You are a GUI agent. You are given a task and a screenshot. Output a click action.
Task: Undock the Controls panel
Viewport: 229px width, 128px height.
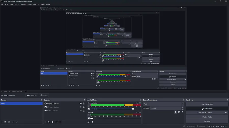[x=227, y=100]
